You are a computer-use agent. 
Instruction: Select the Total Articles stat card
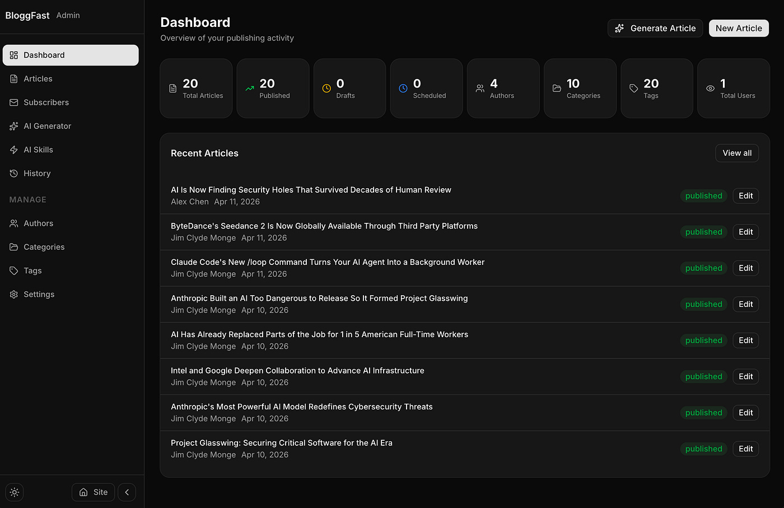point(196,88)
